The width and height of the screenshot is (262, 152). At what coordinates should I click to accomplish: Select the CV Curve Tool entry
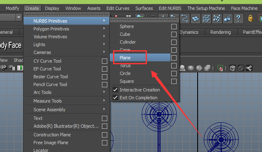coord(47,61)
